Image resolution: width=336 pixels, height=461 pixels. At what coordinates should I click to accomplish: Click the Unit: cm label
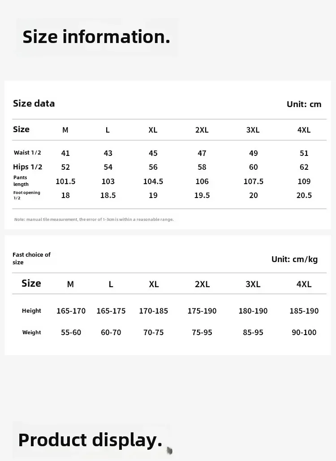point(304,104)
